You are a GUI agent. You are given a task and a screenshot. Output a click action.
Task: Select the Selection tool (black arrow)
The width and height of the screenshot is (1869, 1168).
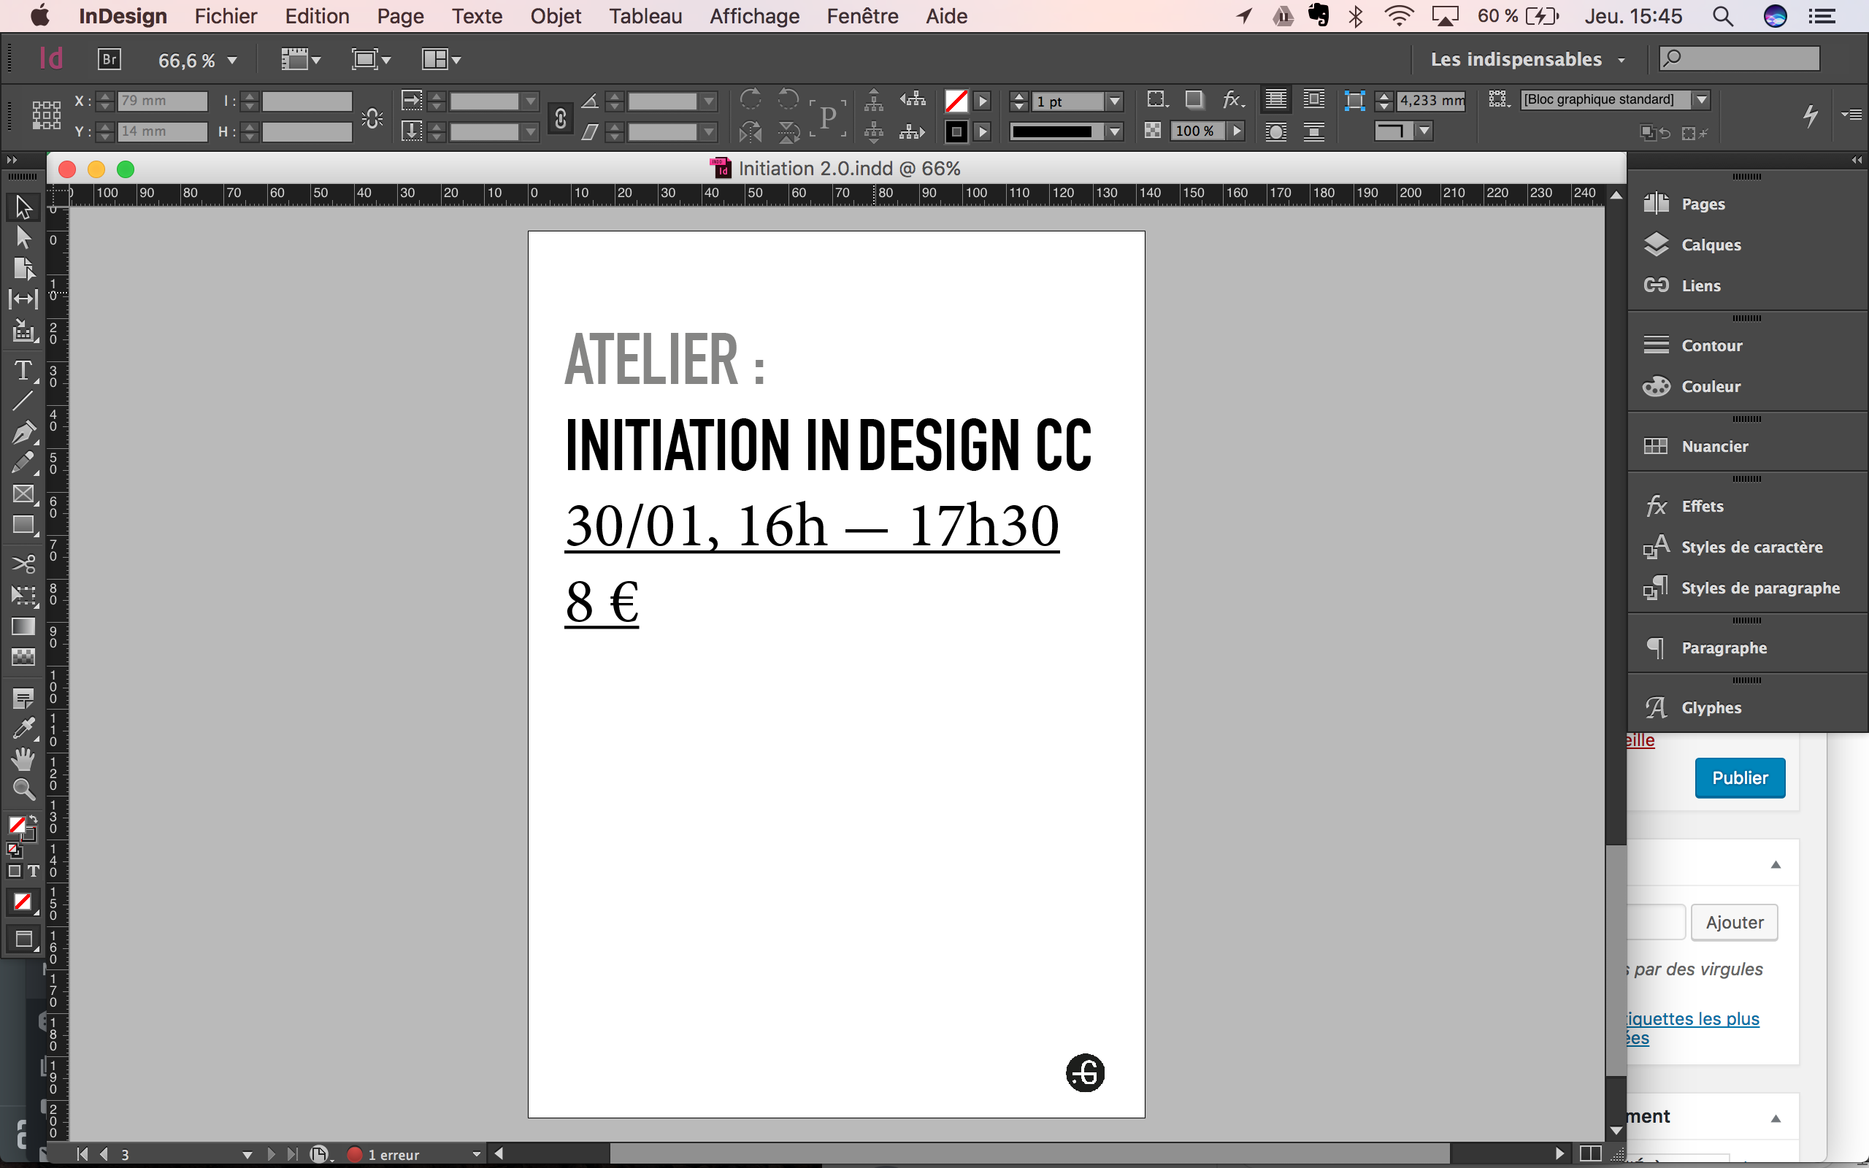(x=23, y=207)
